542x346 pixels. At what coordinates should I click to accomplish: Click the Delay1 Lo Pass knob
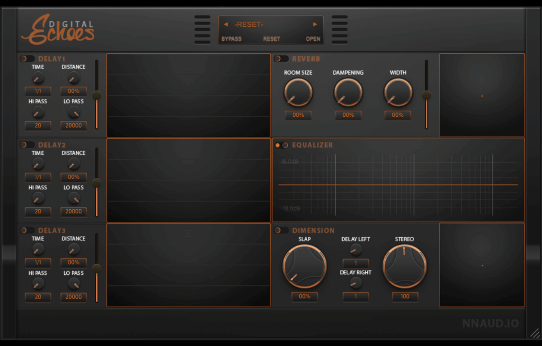pyautogui.click(x=74, y=112)
